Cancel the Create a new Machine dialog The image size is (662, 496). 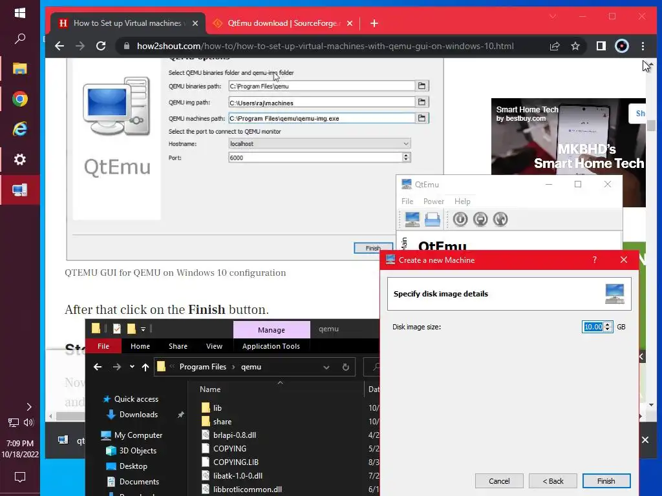(x=499, y=480)
